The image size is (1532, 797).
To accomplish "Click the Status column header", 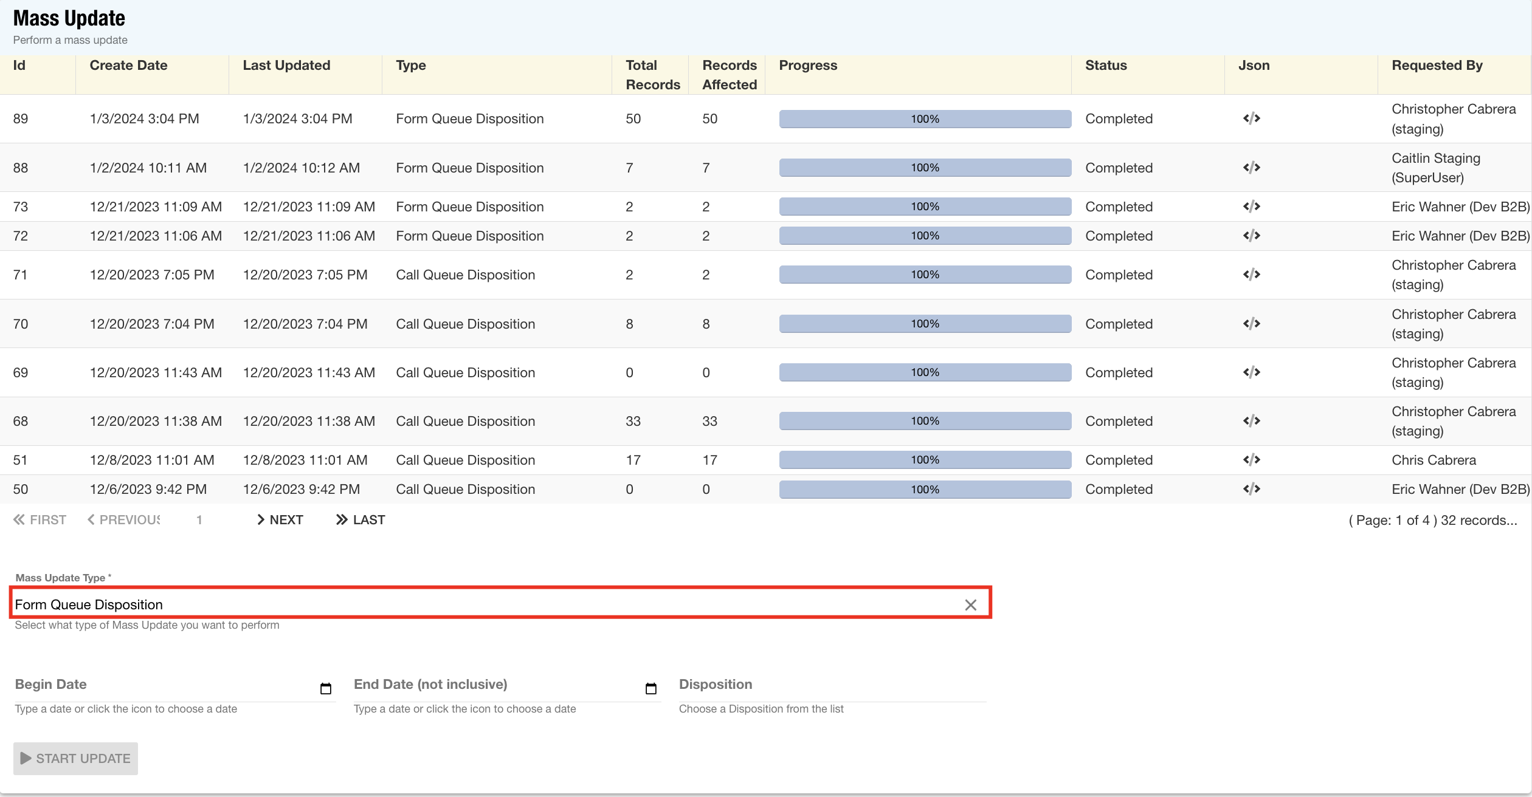I will click(1106, 66).
